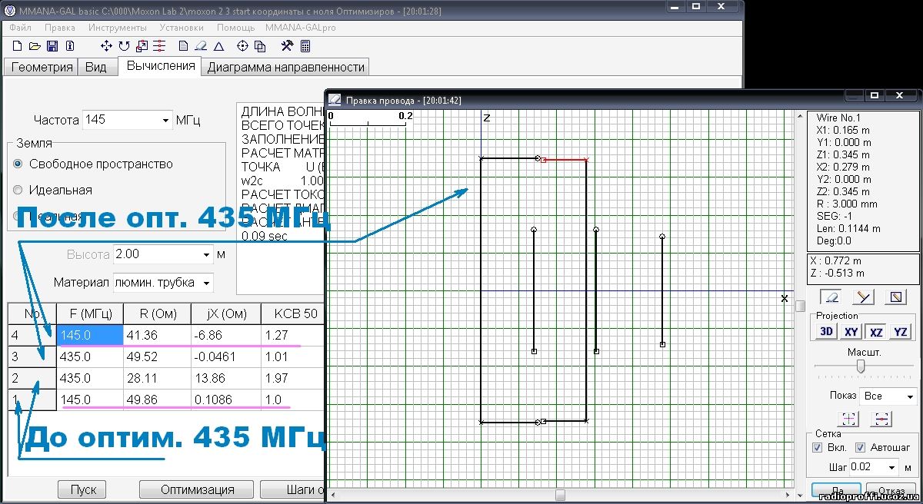923x504 pixels.
Task: Switch to the Геометрия tab
Action: (42, 67)
